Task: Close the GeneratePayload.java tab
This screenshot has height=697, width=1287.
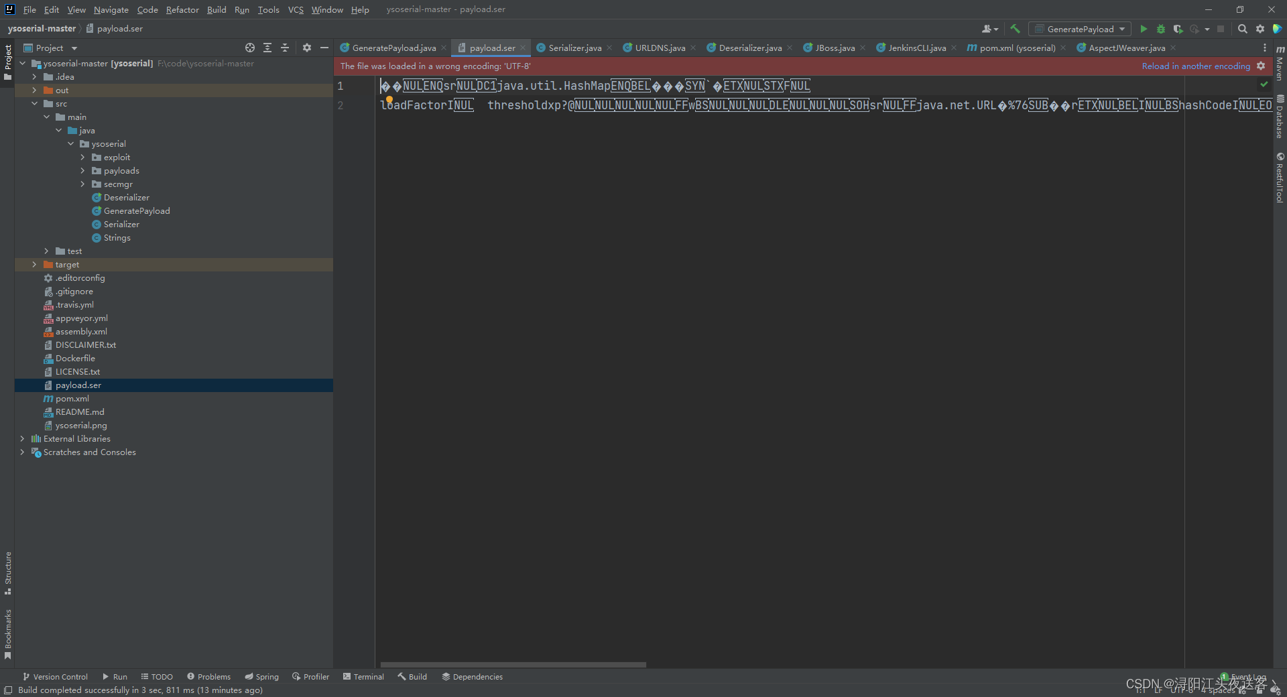Action: 444,48
